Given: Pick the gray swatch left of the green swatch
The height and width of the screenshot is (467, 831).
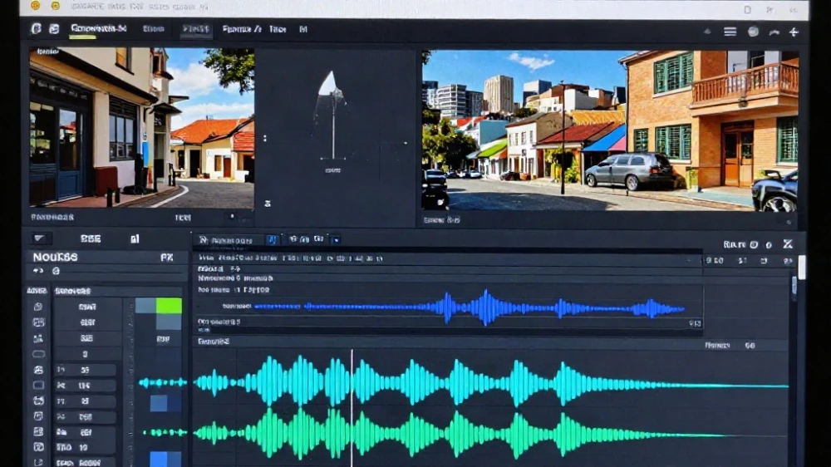Looking at the screenshot, I should tap(145, 305).
